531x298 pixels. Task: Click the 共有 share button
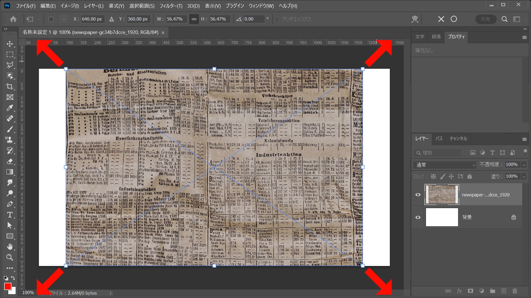[x=485, y=19]
